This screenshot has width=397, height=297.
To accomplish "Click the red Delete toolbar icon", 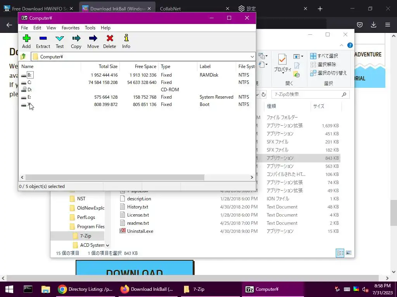I will [110, 41].
